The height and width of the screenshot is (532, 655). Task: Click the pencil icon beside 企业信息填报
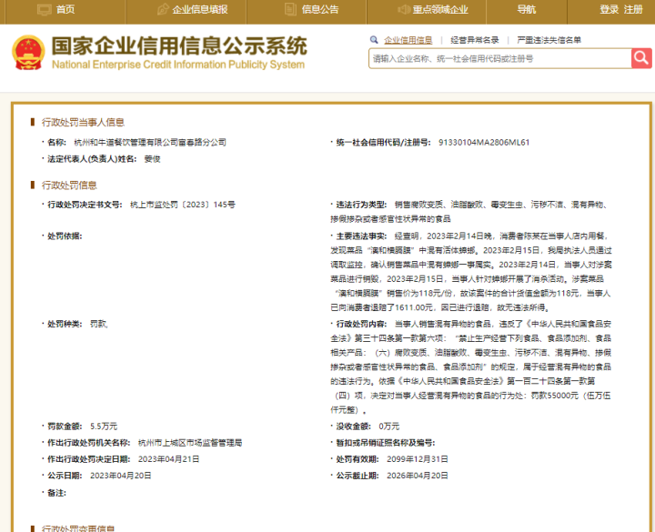(x=162, y=9)
